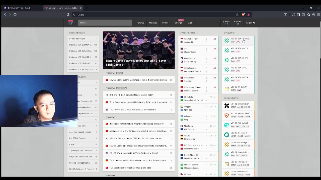Open the Leo AI sparkle icon
The image size is (321, 180).
pyautogui.click(x=308, y=15)
